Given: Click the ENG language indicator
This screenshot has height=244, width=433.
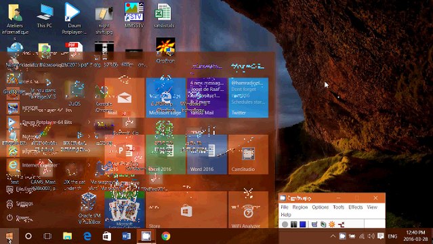Looking at the screenshot, I should 392,237.
